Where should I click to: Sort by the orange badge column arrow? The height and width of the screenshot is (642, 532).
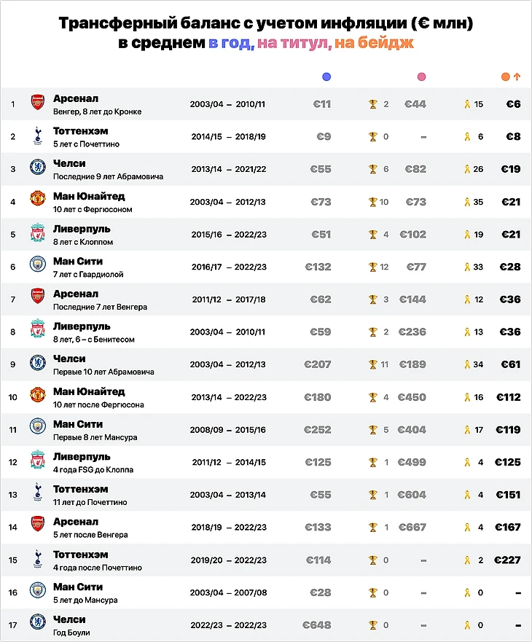[517, 77]
